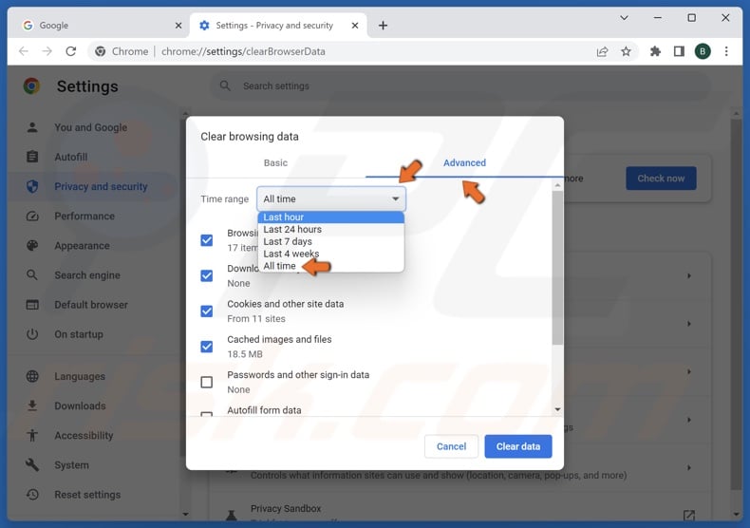Click the Check now button
The height and width of the screenshot is (528, 750).
pyautogui.click(x=661, y=179)
